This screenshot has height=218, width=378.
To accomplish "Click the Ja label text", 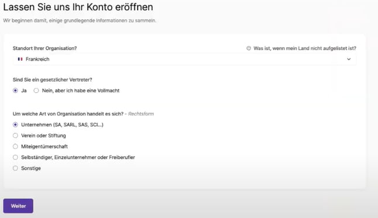I will 24,91.
